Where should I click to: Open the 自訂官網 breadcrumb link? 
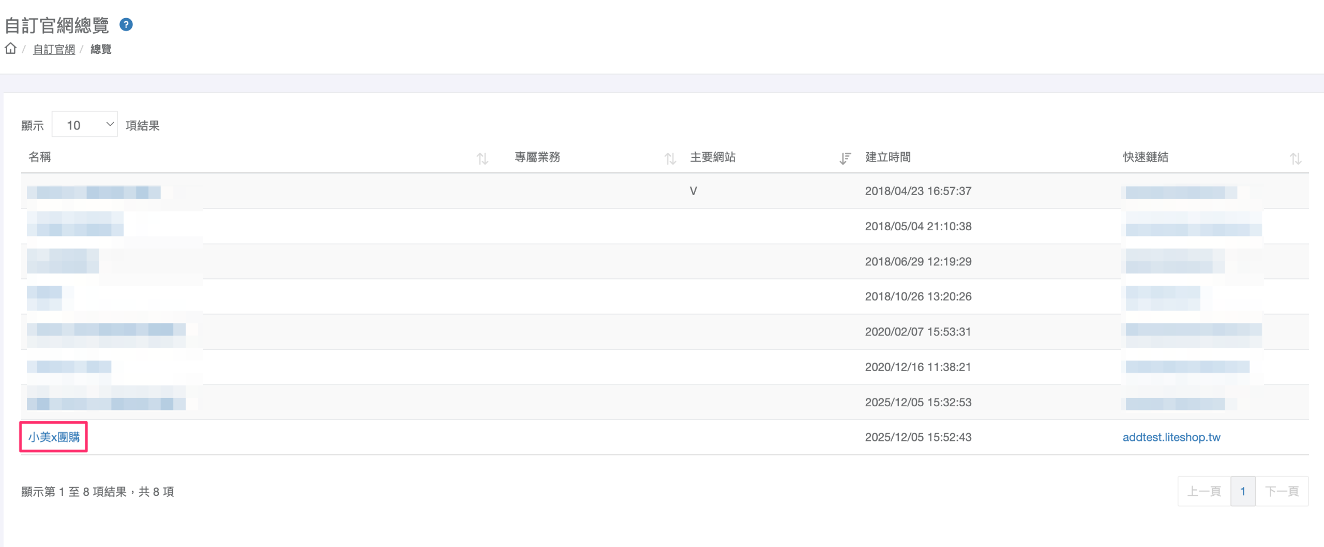tap(54, 49)
